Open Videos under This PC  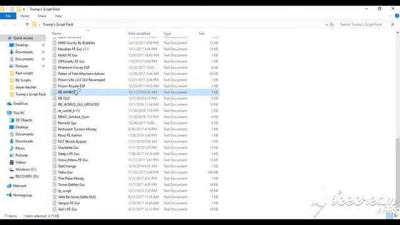(21, 162)
